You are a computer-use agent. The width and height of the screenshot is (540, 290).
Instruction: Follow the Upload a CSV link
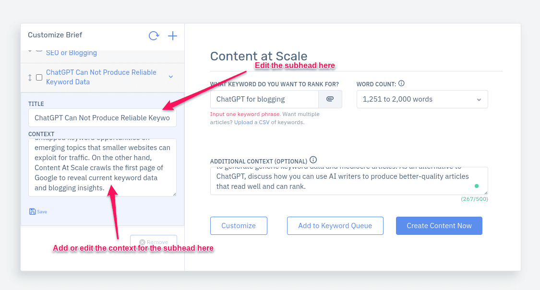click(x=252, y=122)
